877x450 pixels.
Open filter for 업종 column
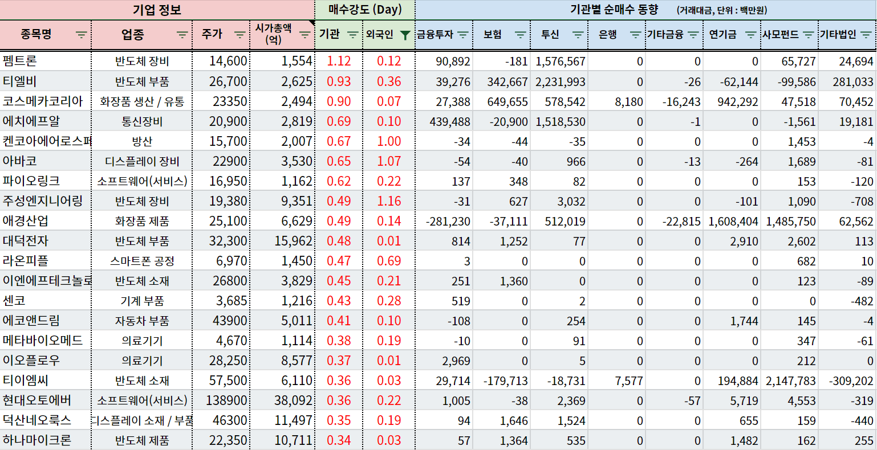[x=182, y=35]
